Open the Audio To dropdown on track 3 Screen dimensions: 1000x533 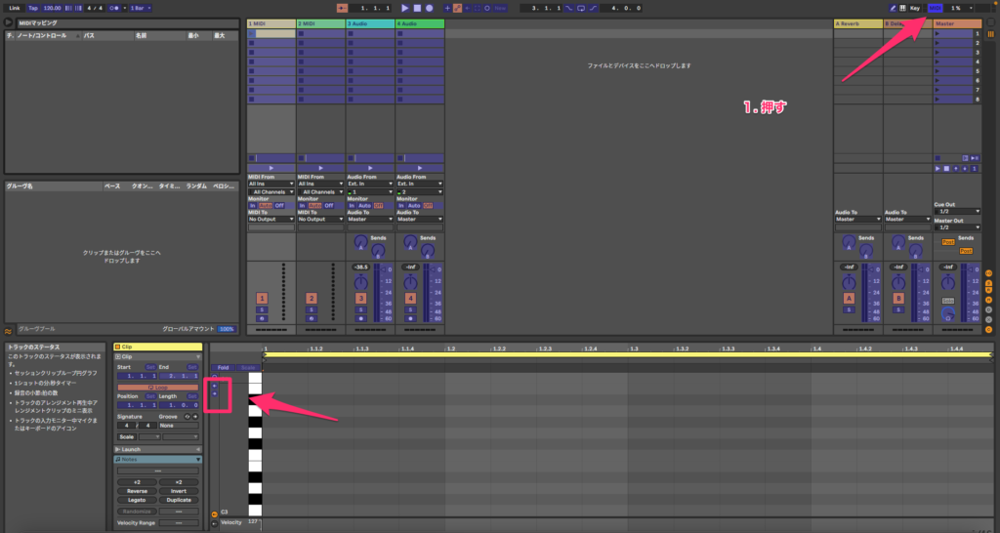pyautogui.click(x=370, y=219)
